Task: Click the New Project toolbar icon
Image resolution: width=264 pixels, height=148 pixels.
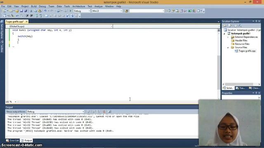Action: tap(5, 11)
